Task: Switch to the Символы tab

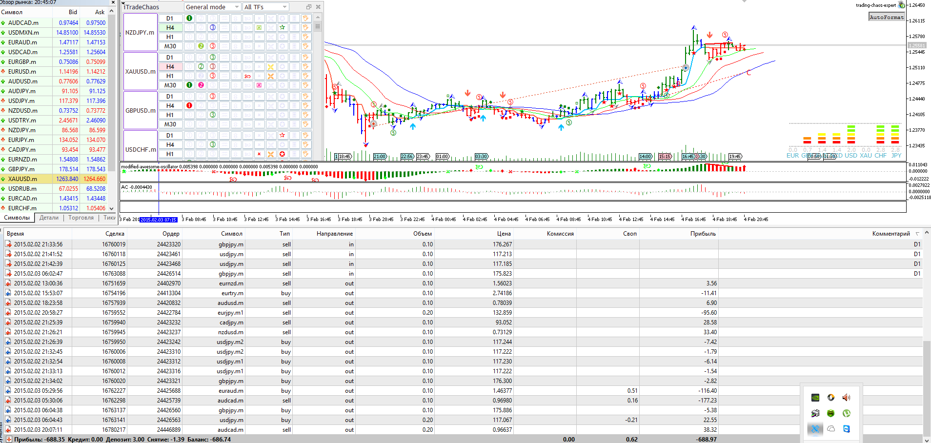Action: click(17, 218)
